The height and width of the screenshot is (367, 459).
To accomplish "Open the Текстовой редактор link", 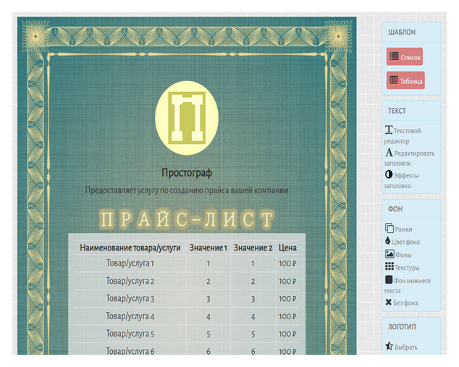I will pos(403,135).
